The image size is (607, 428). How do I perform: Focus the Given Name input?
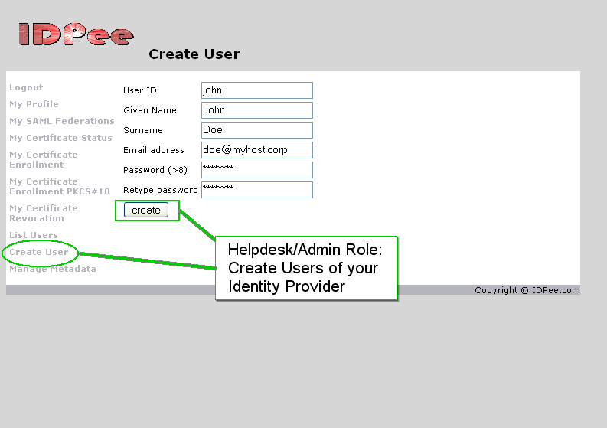click(x=257, y=110)
